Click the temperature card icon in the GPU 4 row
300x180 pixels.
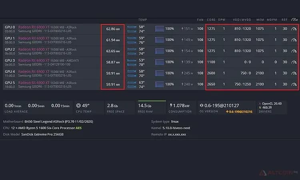132,73
